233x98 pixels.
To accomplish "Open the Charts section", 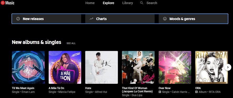I will (120, 19).
